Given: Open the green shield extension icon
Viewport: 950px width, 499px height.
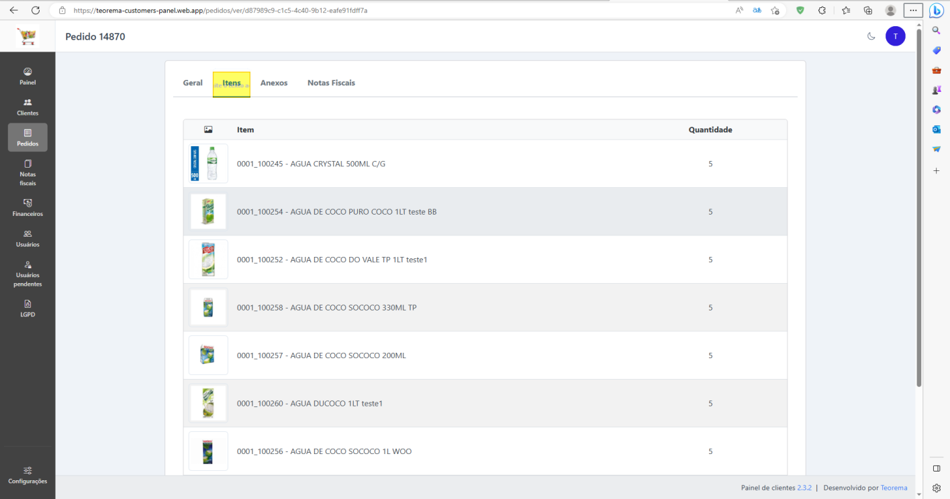Looking at the screenshot, I should (800, 10).
